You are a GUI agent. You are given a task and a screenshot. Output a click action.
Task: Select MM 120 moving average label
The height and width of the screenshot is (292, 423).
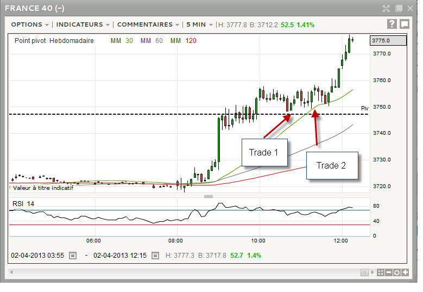(x=183, y=41)
